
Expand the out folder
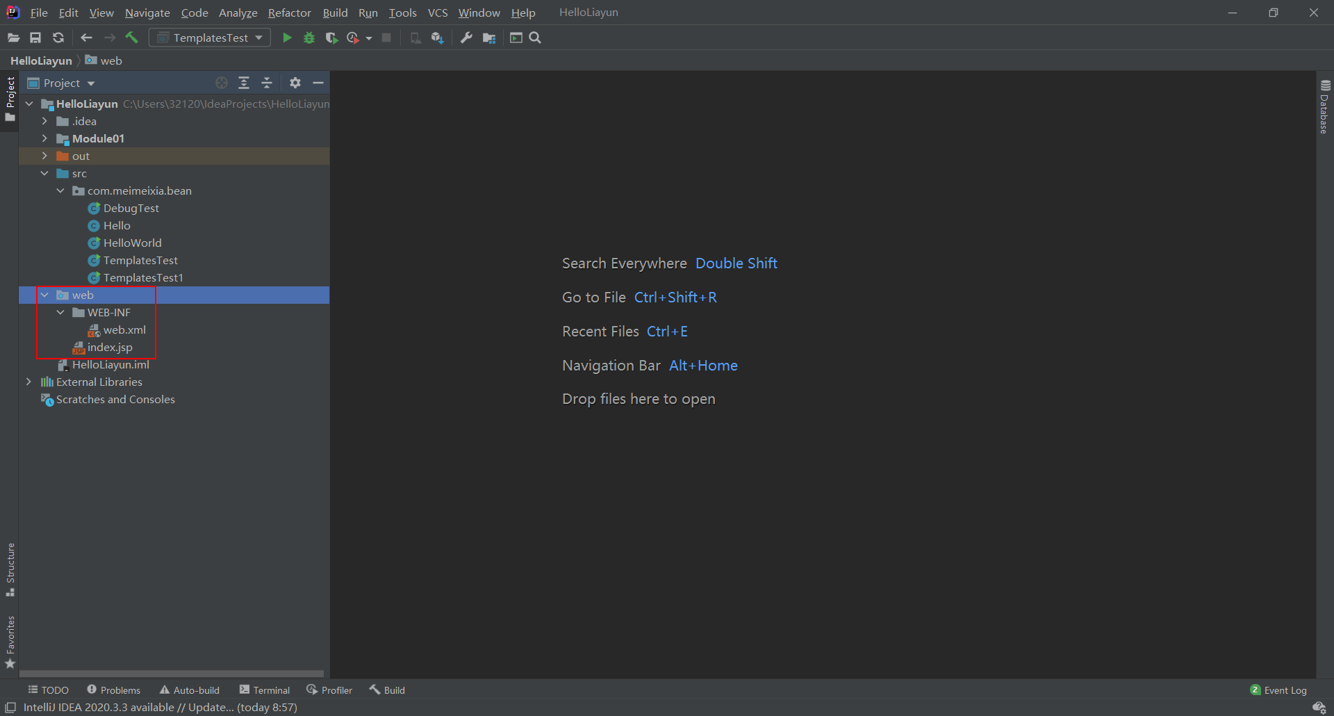click(44, 156)
